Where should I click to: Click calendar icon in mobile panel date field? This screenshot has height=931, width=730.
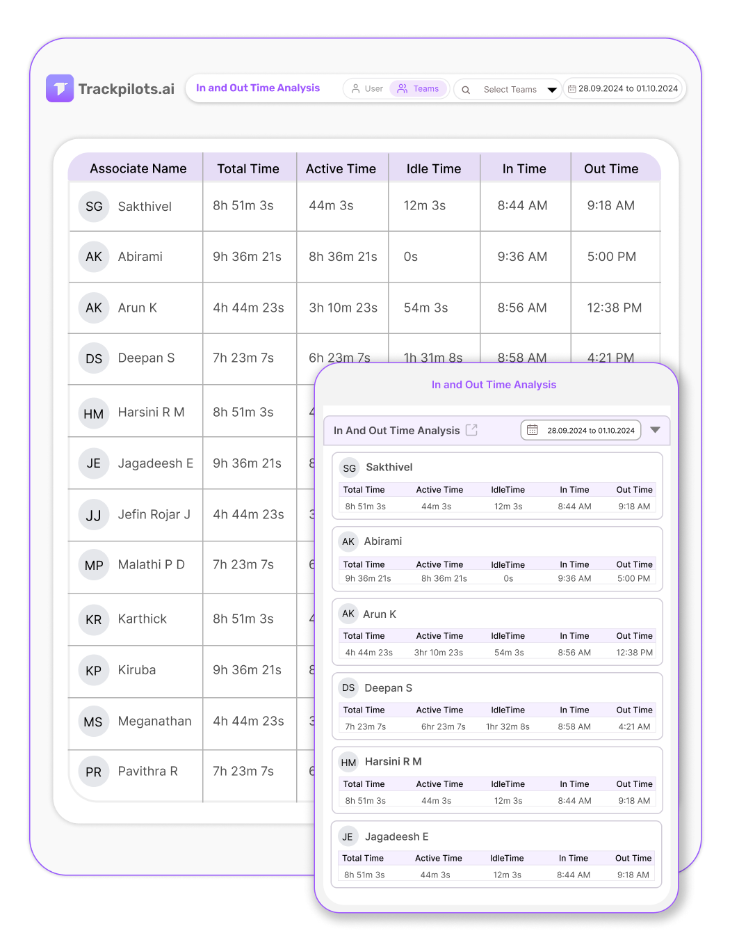[x=533, y=430]
